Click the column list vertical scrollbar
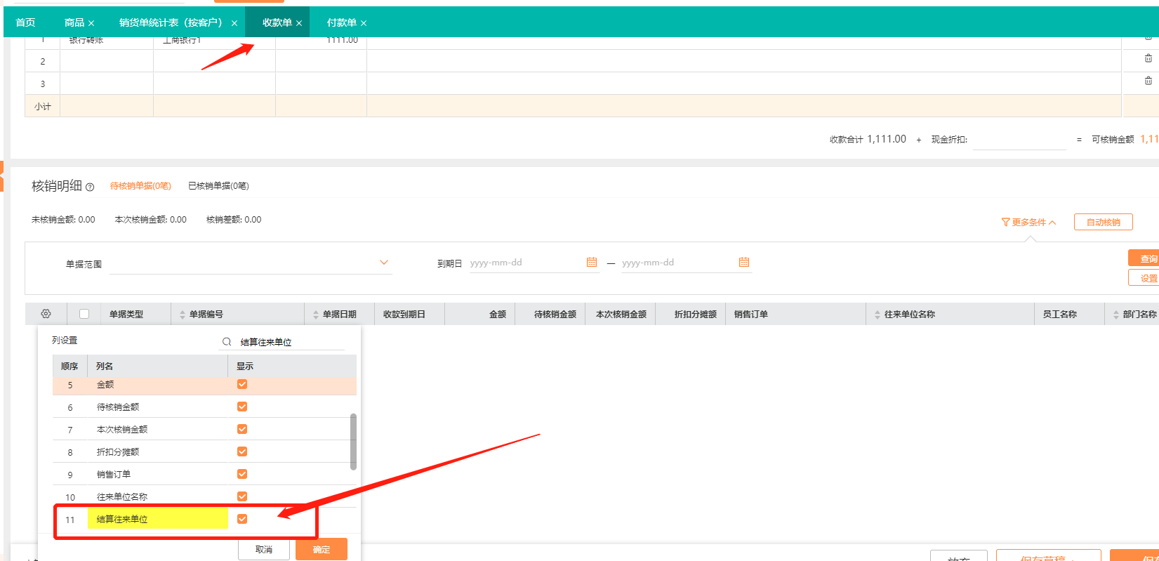The height and width of the screenshot is (561, 1159). [x=353, y=441]
